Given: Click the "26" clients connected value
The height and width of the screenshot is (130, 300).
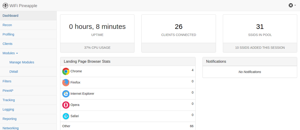Looking at the screenshot, I should (x=178, y=27).
